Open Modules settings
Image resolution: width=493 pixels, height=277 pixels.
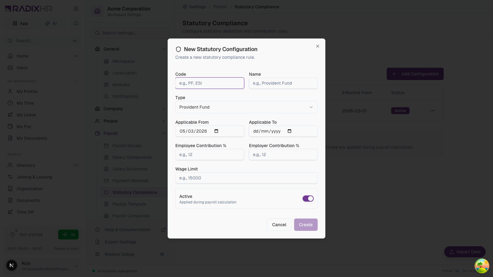pyautogui.click(x=134, y=85)
